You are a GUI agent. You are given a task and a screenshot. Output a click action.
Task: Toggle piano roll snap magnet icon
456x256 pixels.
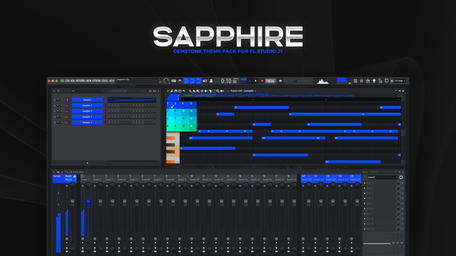point(176,91)
